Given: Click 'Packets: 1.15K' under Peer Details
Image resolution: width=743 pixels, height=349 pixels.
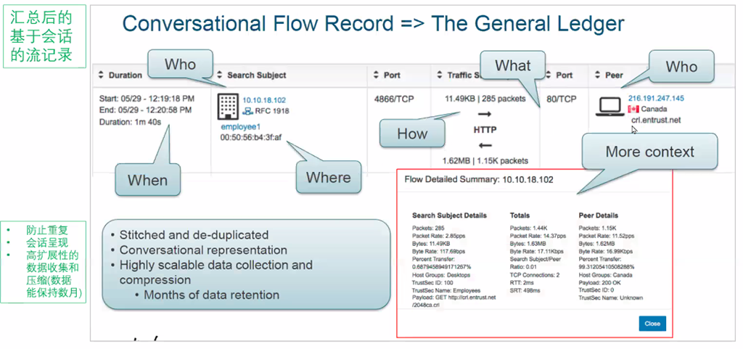Looking at the screenshot, I should 598,228.
